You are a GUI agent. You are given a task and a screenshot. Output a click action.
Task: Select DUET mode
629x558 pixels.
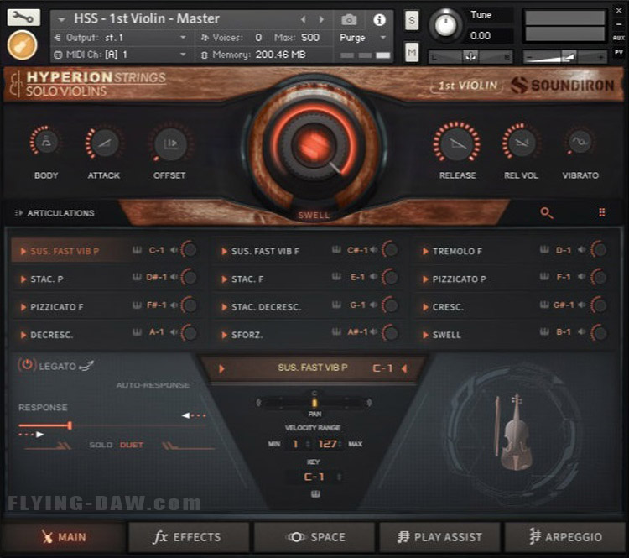click(x=132, y=446)
